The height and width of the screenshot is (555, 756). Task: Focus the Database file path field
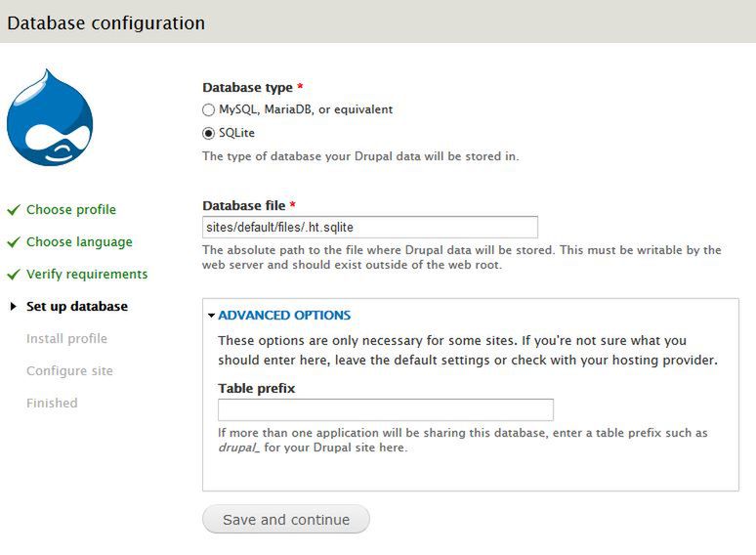(x=370, y=227)
